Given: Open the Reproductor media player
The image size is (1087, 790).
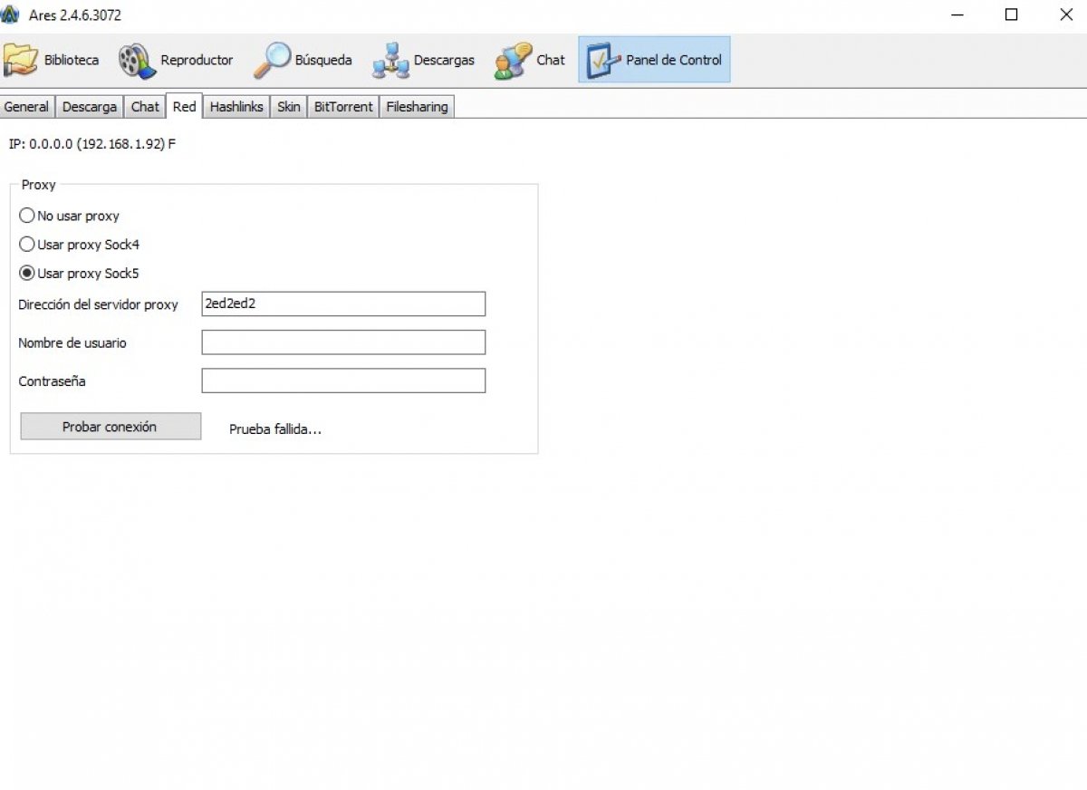Looking at the screenshot, I should [176, 60].
